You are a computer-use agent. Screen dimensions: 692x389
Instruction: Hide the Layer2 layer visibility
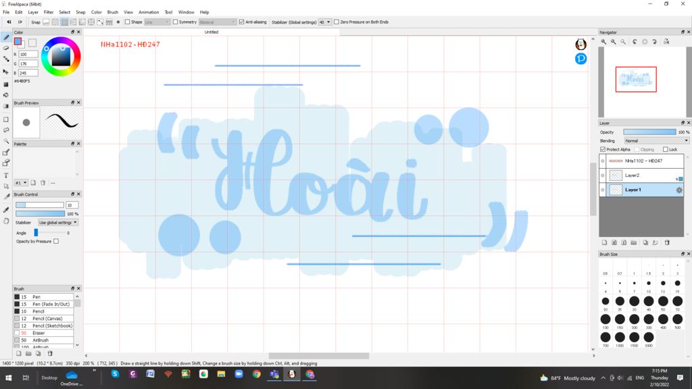click(602, 176)
